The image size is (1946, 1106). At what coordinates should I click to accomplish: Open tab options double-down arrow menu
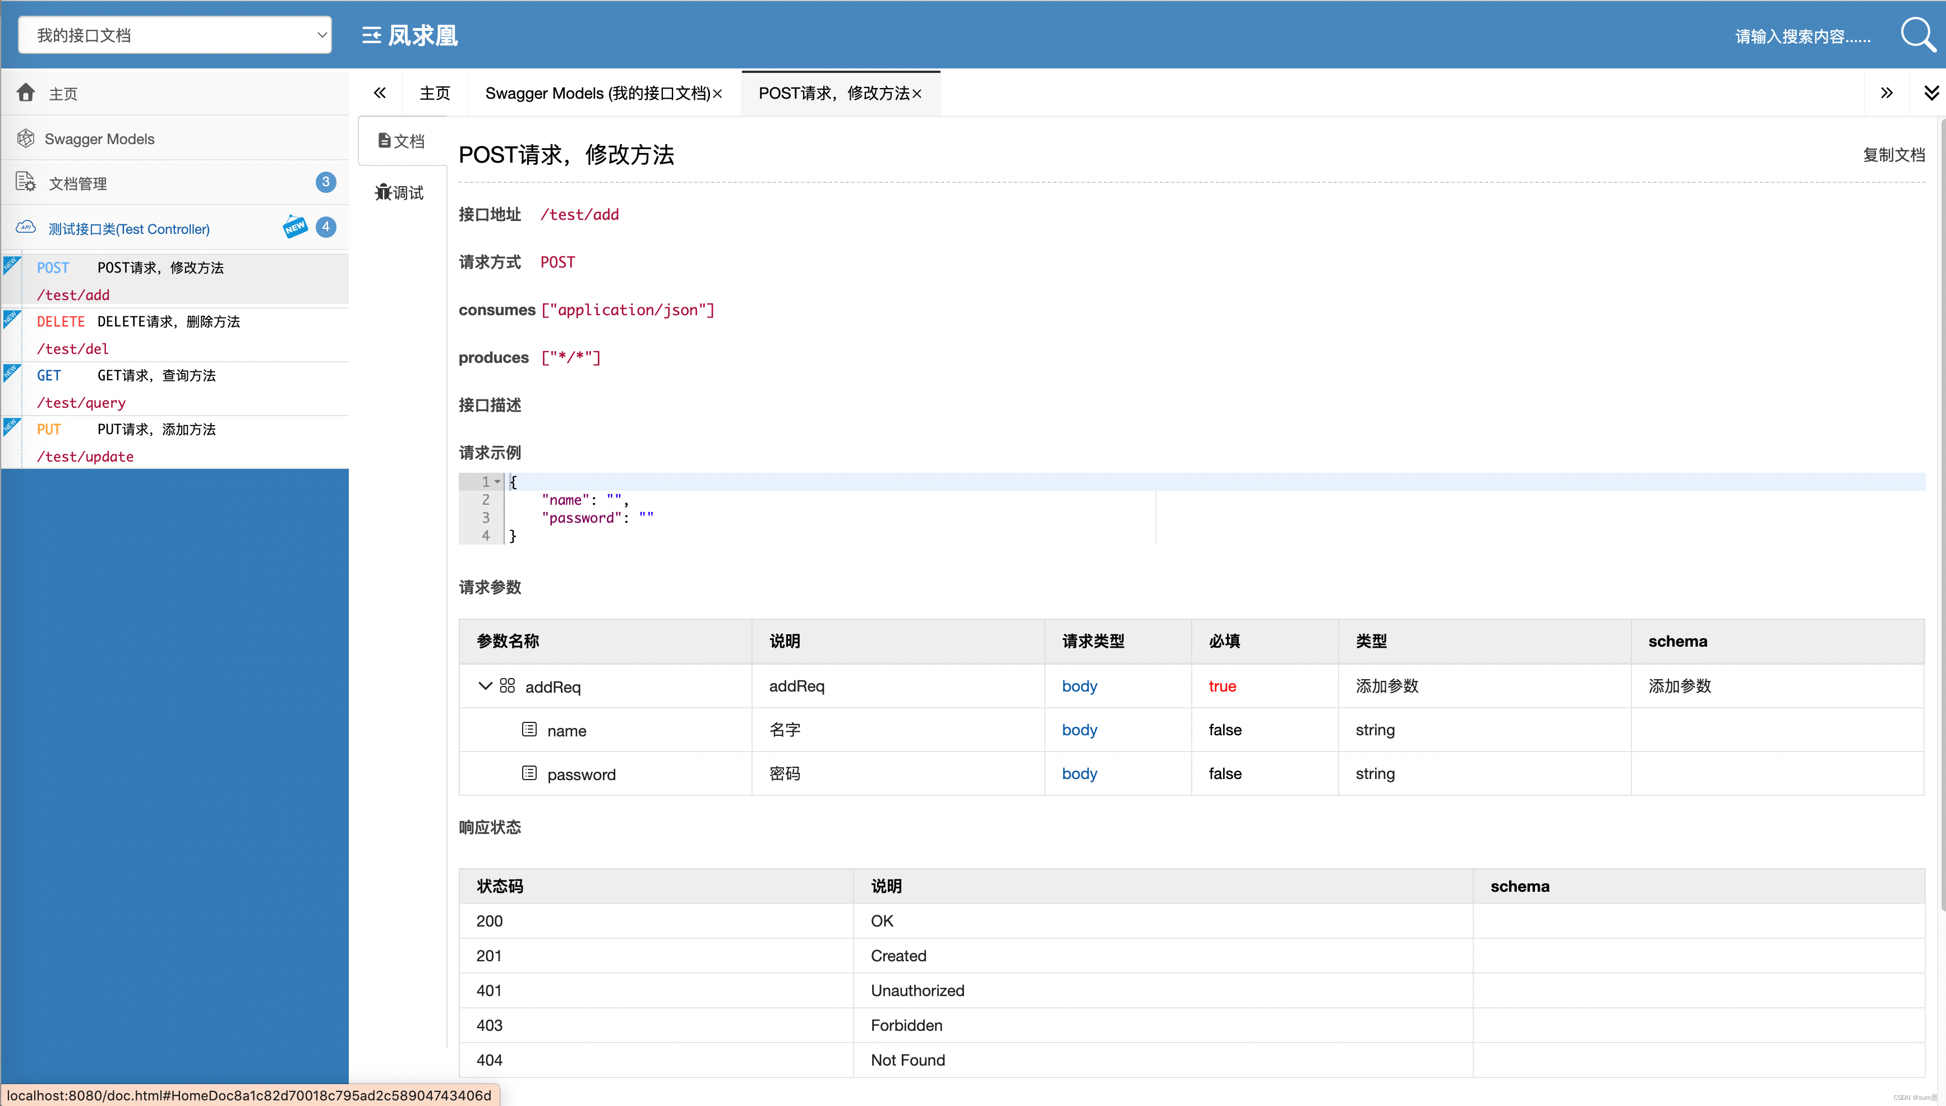[x=1931, y=93]
